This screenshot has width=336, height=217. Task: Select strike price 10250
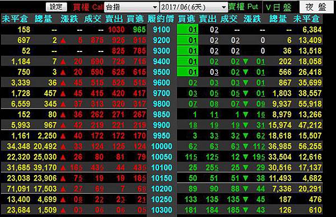tap(162, 200)
